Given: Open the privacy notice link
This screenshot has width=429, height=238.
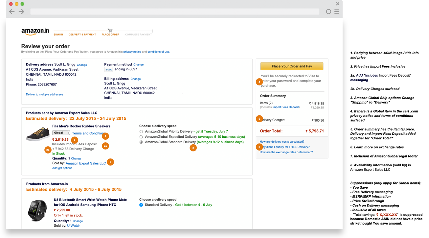Looking at the screenshot, I should pyautogui.click(x=132, y=52).
